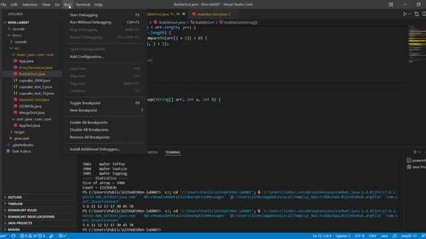Open the Terminal menu

pyautogui.click(x=83, y=5)
